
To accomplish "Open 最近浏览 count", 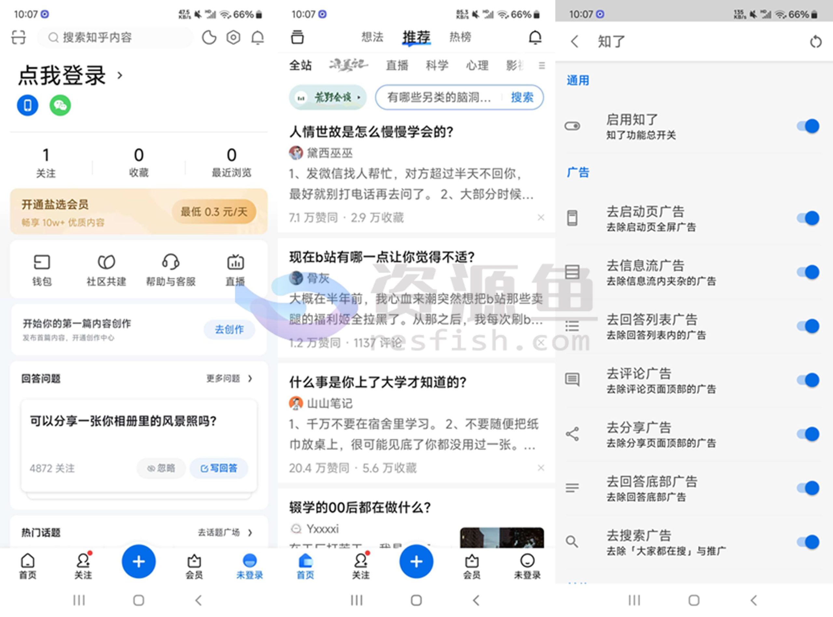I will [231, 163].
